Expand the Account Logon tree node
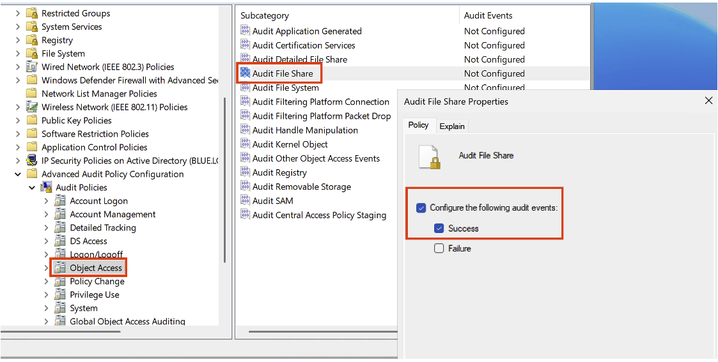This screenshot has height=362, width=718. click(46, 200)
